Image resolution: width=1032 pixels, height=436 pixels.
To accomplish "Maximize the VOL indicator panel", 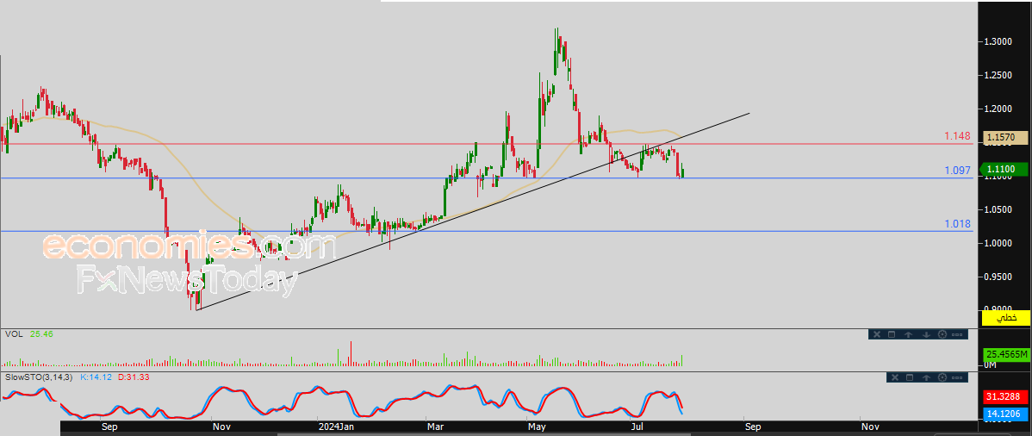I will (892, 334).
